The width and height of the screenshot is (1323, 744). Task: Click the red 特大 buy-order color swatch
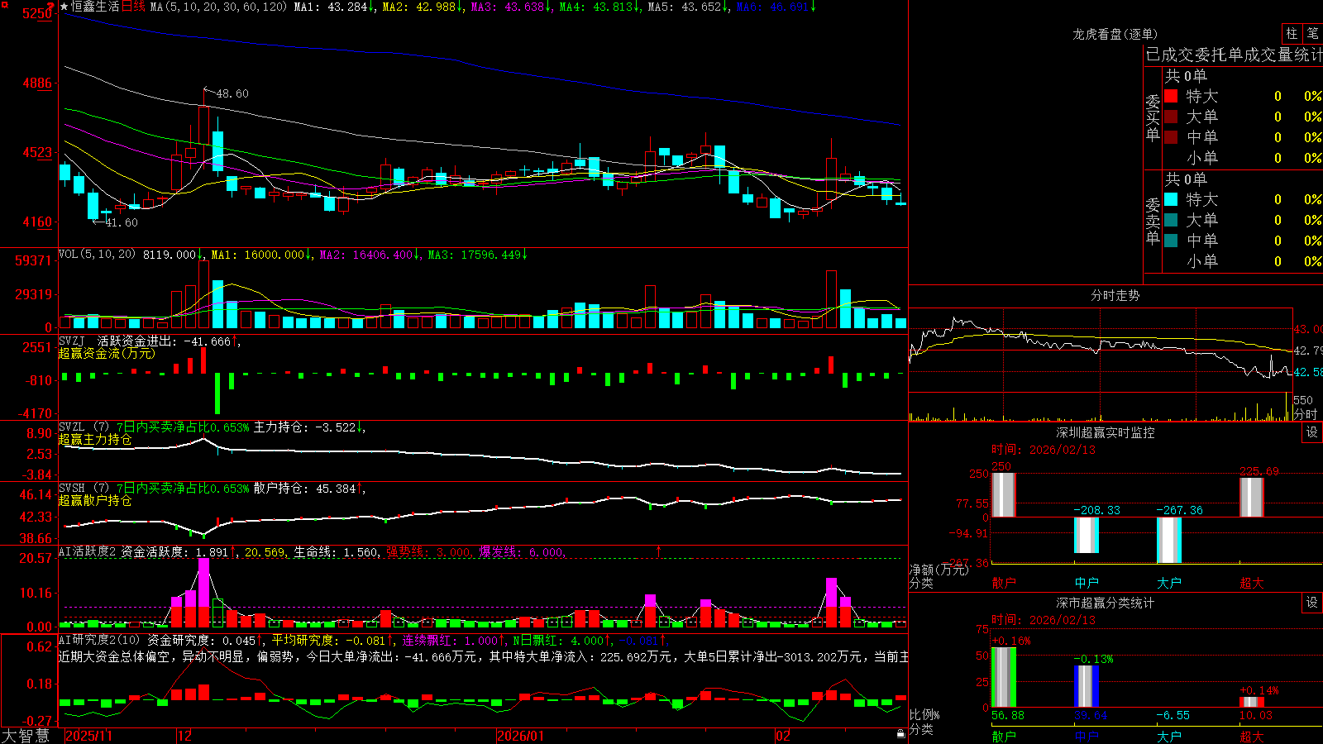click(x=1171, y=96)
